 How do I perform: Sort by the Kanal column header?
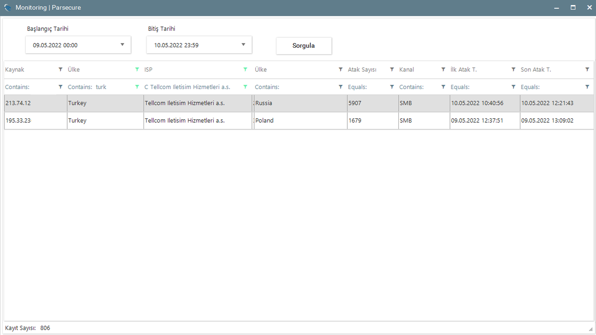(407, 70)
